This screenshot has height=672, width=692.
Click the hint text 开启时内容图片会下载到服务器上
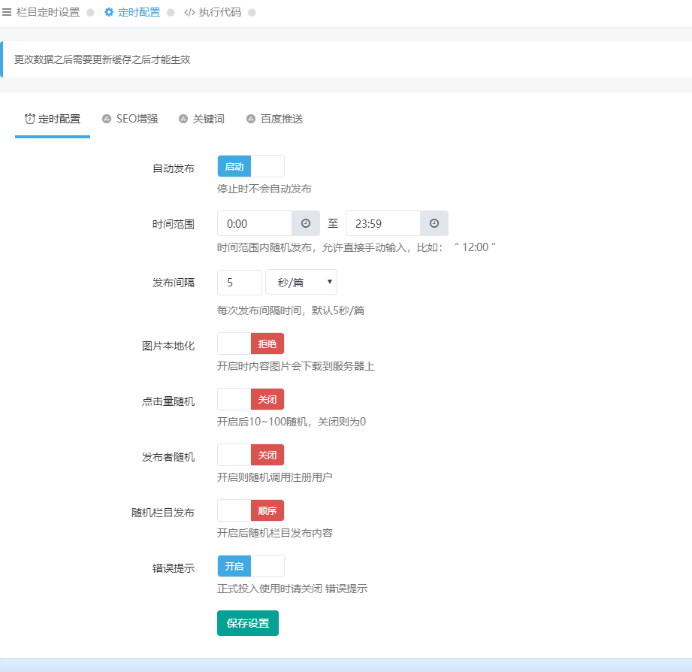(x=296, y=366)
